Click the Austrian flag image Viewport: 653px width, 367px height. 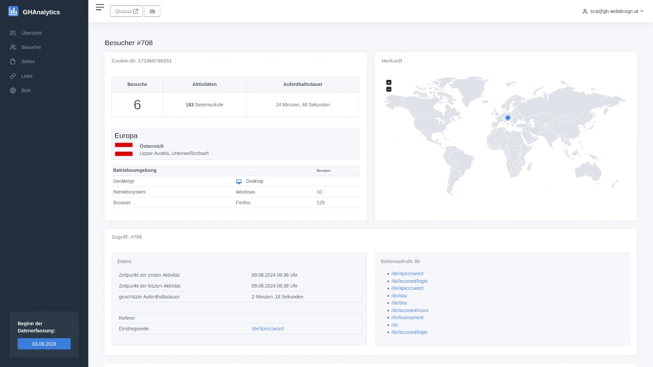[124, 150]
